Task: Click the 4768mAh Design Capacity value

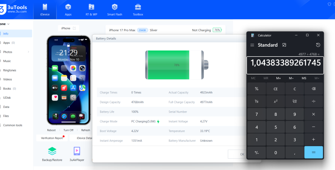Action: click(137, 102)
